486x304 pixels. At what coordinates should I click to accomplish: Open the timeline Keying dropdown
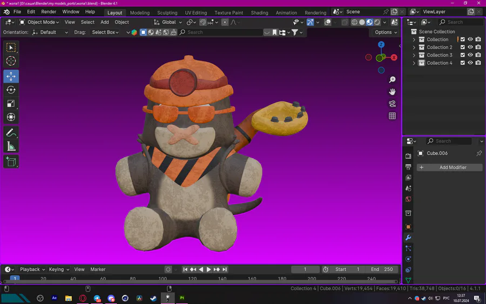coord(59,269)
